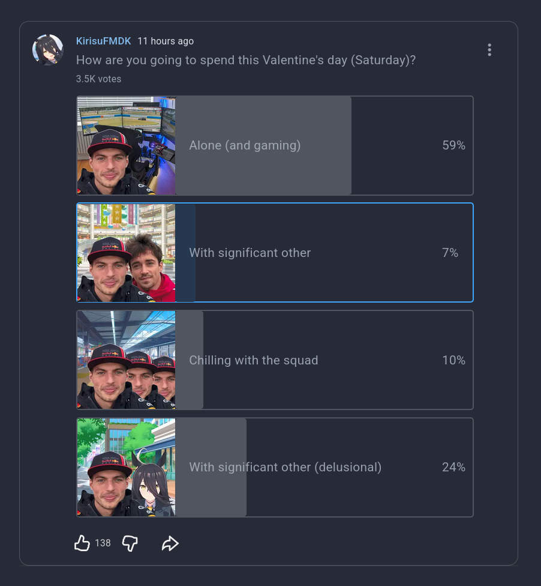Open the three-dot post options menu
The image size is (541, 586).
489,50
